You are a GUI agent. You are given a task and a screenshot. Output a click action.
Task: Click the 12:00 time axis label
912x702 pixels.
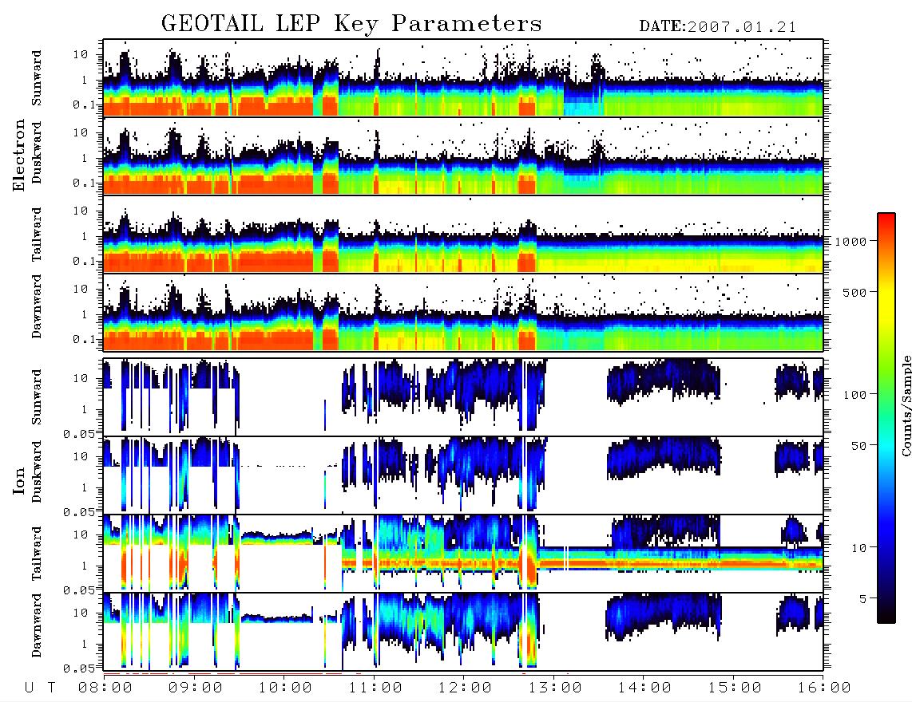coord(466,688)
